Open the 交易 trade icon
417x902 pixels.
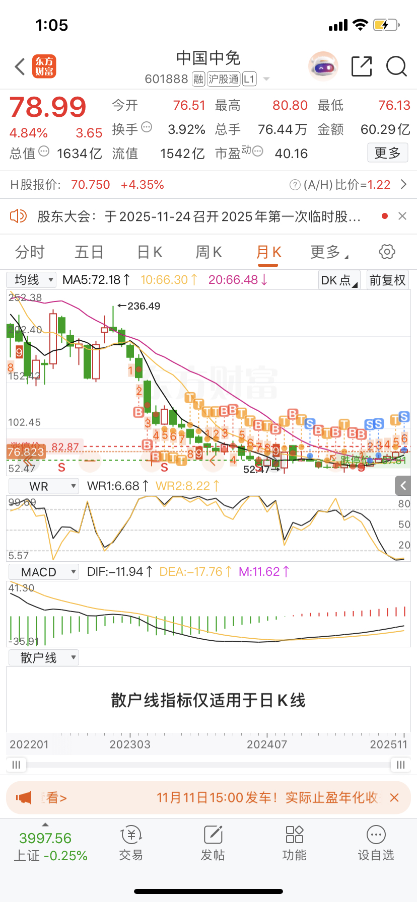pyautogui.click(x=131, y=844)
